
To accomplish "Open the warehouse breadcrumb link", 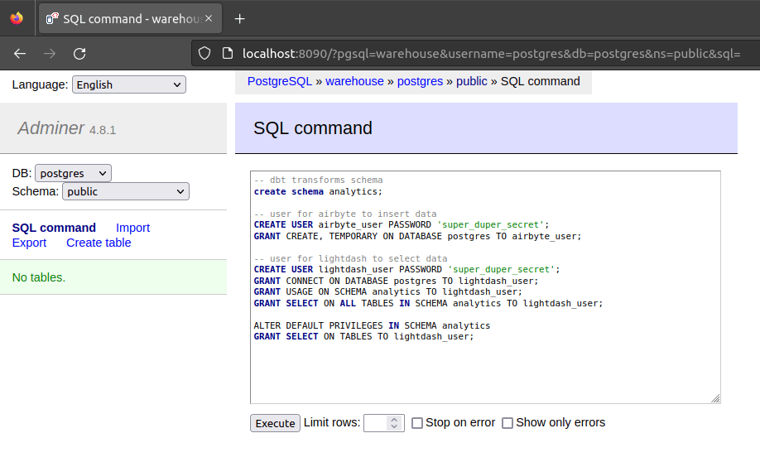I will (x=354, y=81).
